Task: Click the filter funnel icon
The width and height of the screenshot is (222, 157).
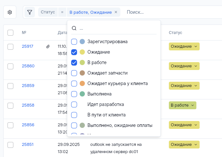Action: (x=30, y=12)
